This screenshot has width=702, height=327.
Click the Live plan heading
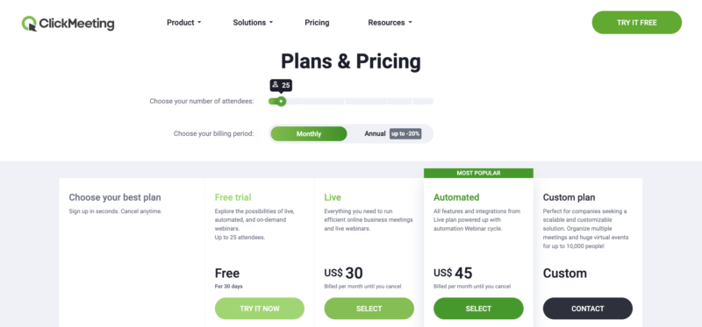[x=333, y=197]
